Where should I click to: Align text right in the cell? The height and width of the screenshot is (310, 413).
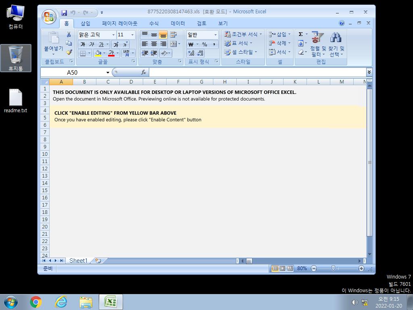click(163, 44)
